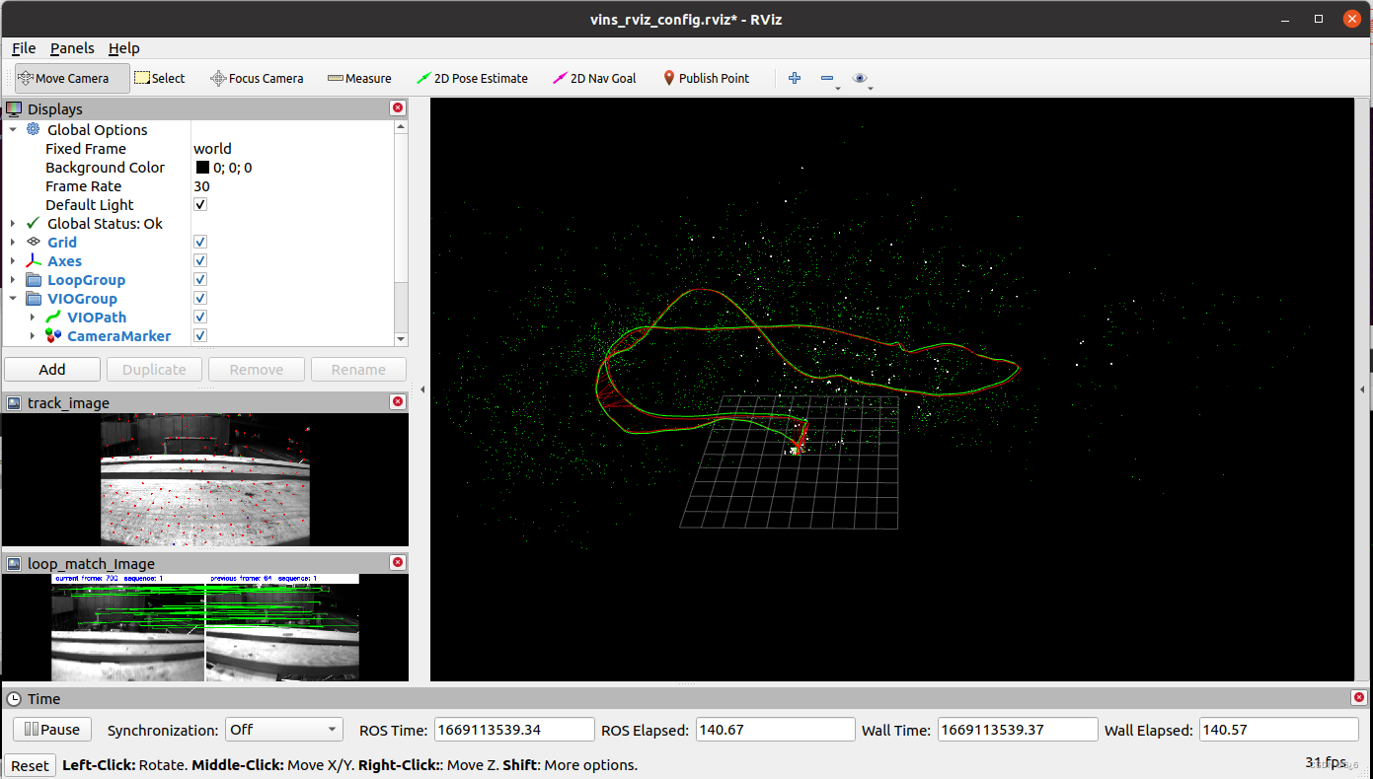Open the Synchronization dropdown
The width and height of the screenshot is (1373, 779).
tap(284, 729)
